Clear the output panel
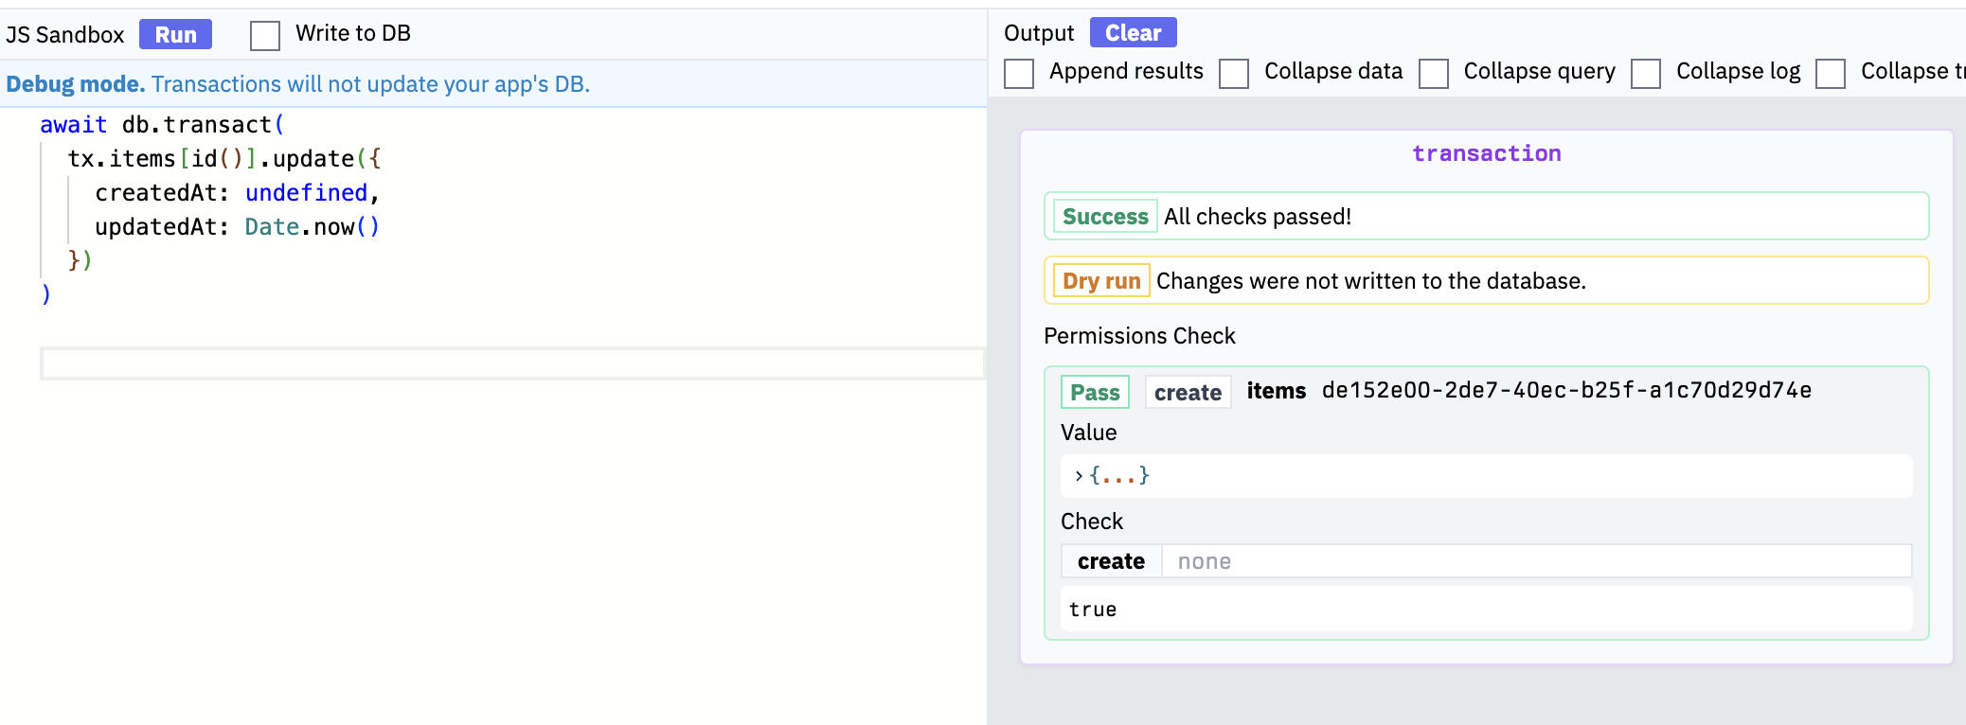This screenshot has height=725, width=1966. click(x=1133, y=32)
